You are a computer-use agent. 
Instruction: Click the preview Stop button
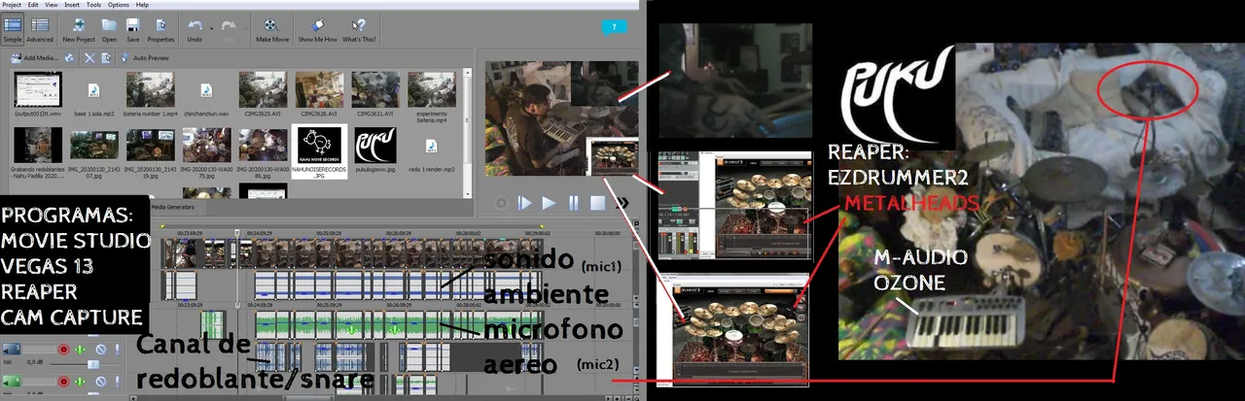click(x=597, y=203)
